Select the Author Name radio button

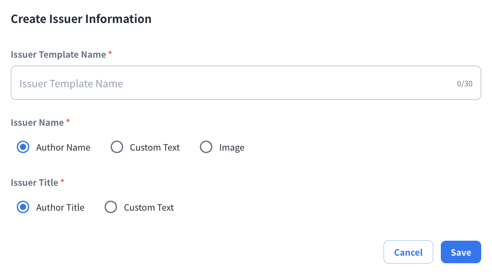[23, 147]
